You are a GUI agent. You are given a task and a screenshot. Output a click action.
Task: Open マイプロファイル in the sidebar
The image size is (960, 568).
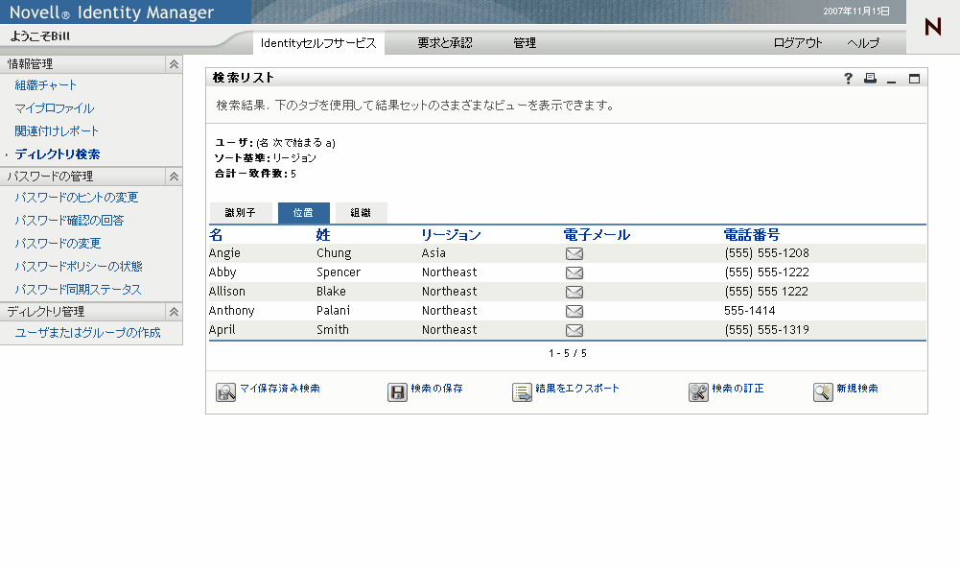[55, 108]
